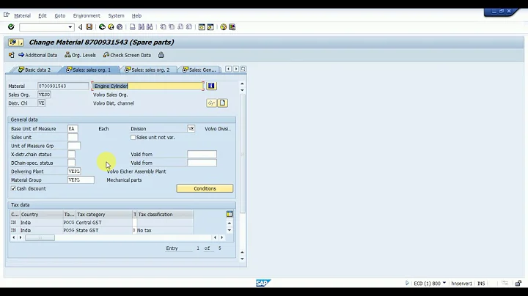Click the first Valid from date field
The height and width of the screenshot is (296, 528).
click(202, 155)
